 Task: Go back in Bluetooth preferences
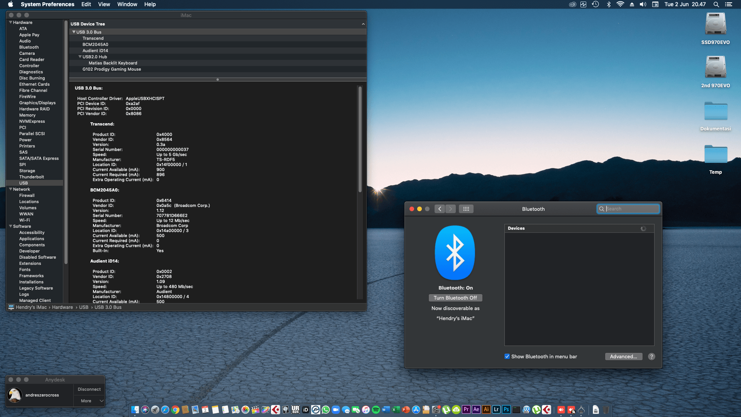pos(440,209)
